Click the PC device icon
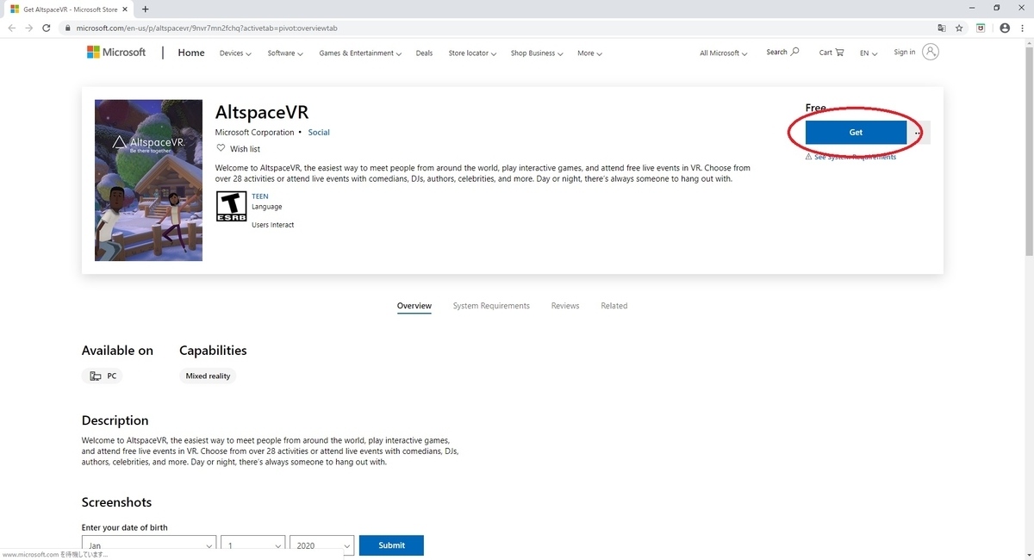 [96, 376]
